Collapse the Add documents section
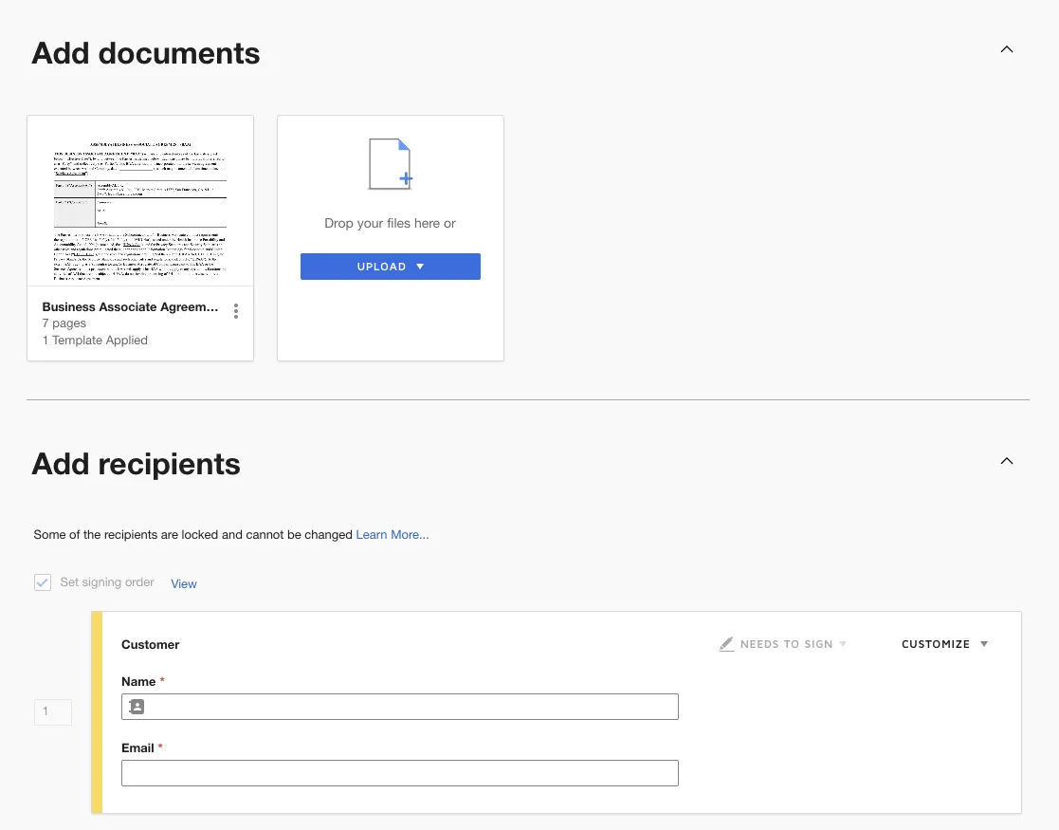 [1007, 49]
